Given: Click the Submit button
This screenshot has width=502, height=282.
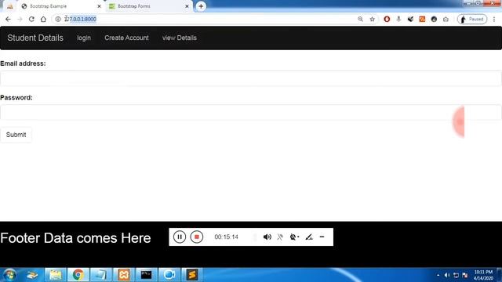Looking at the screenshot, I should click(16, 135).
